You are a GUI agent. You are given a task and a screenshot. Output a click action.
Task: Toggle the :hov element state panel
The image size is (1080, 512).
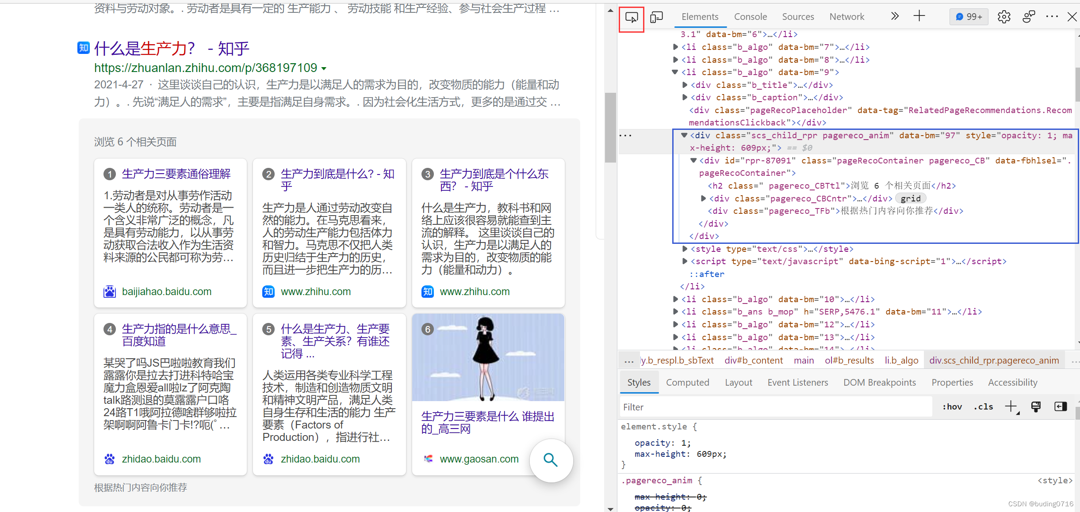[x=952, y=407]
